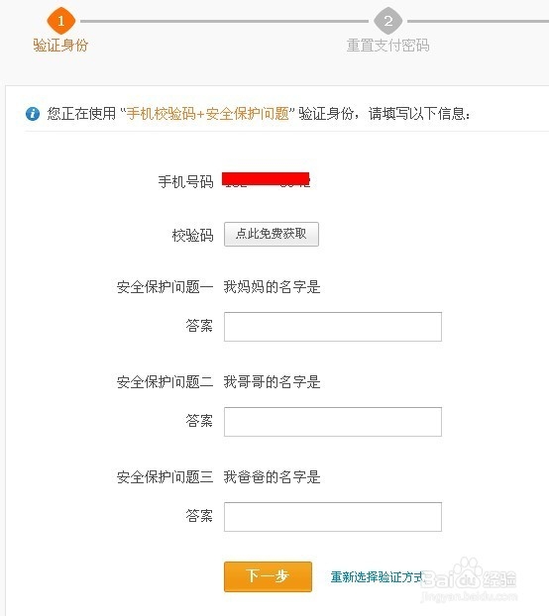549x616 pixels.
Task: Click the progress line between the two steps
Action: pyautogui.click(x=224, y=21)
